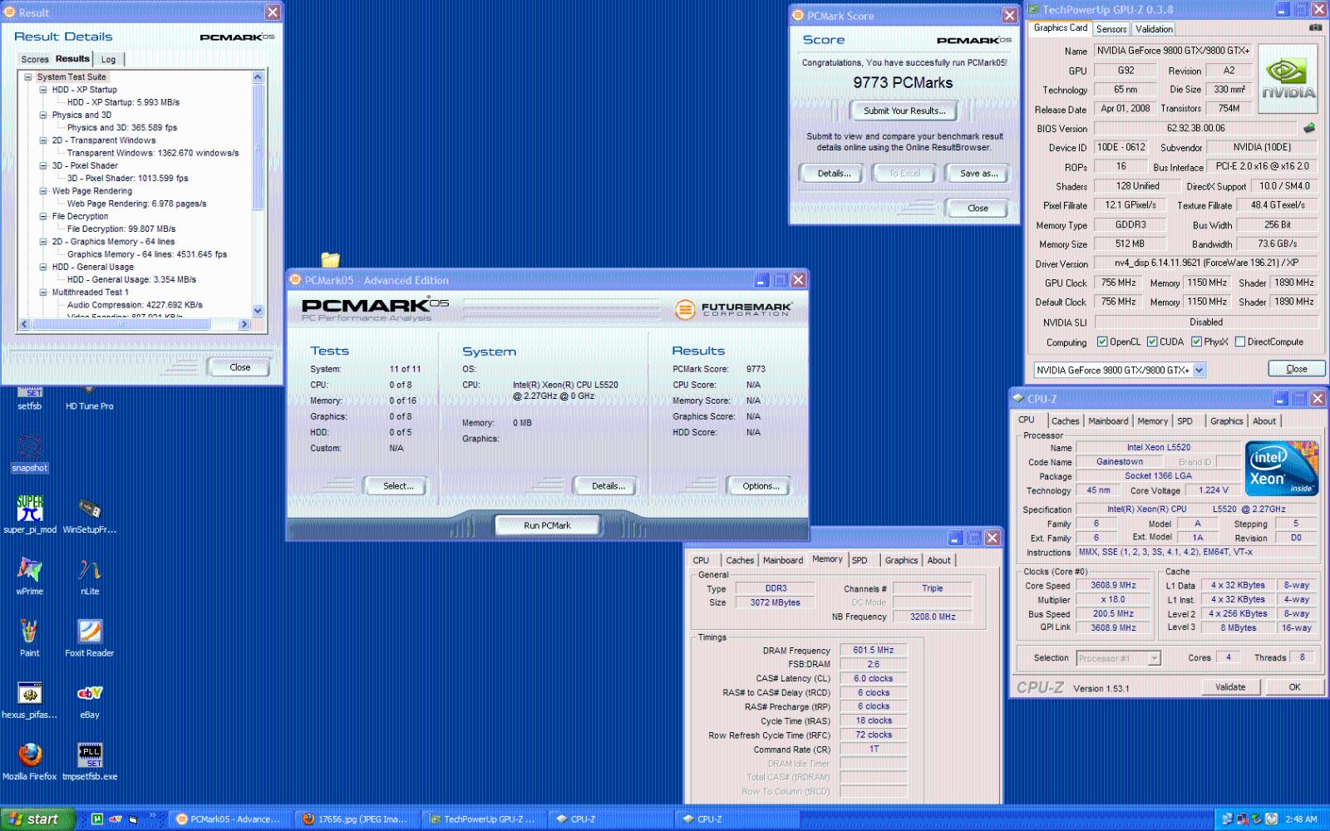The height and width of the screenshot is (831, 1330).
Task: Collapse the Web Page Rendering node
Action: coord(43,190)
